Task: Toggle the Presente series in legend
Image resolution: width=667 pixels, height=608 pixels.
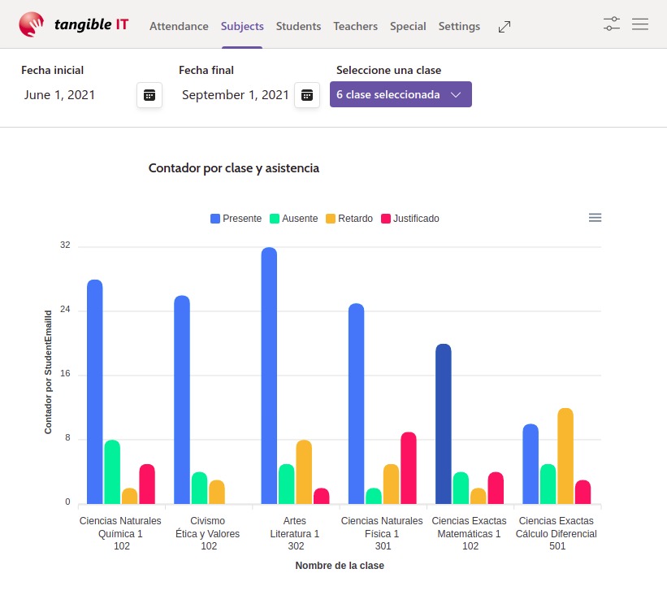Action: pyautogui.click(x=236, y=219)
